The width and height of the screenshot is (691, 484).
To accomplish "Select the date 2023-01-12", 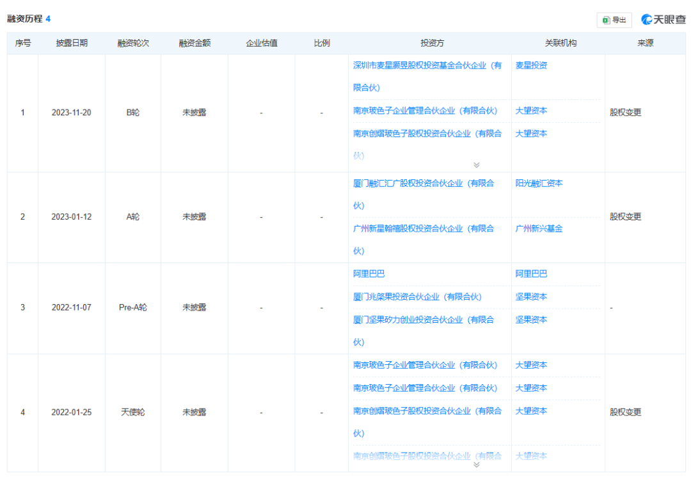I will pos(72,217).
